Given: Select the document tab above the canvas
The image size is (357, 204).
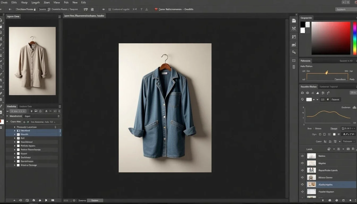Looking at the screenshot, I should coord(84,16).
